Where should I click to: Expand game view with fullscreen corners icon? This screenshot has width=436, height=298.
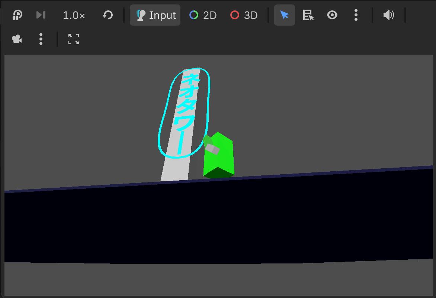click(x=74, y=39)
